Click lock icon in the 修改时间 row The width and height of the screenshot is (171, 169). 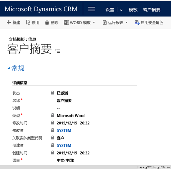(x=53, y=123)
